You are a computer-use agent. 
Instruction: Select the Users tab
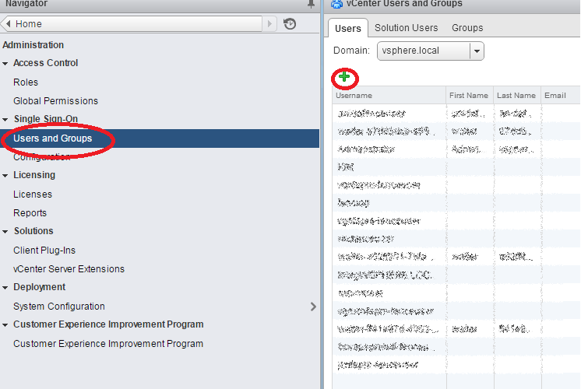(347, 29)
